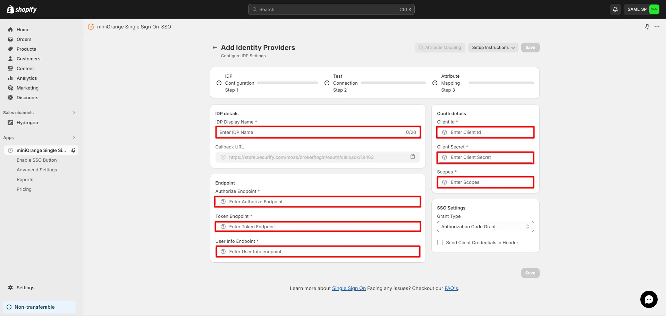This screenshot has width=666, height=316.
Task: Open Setup Instructions dropdown
Action: click(x=493, y=48)
